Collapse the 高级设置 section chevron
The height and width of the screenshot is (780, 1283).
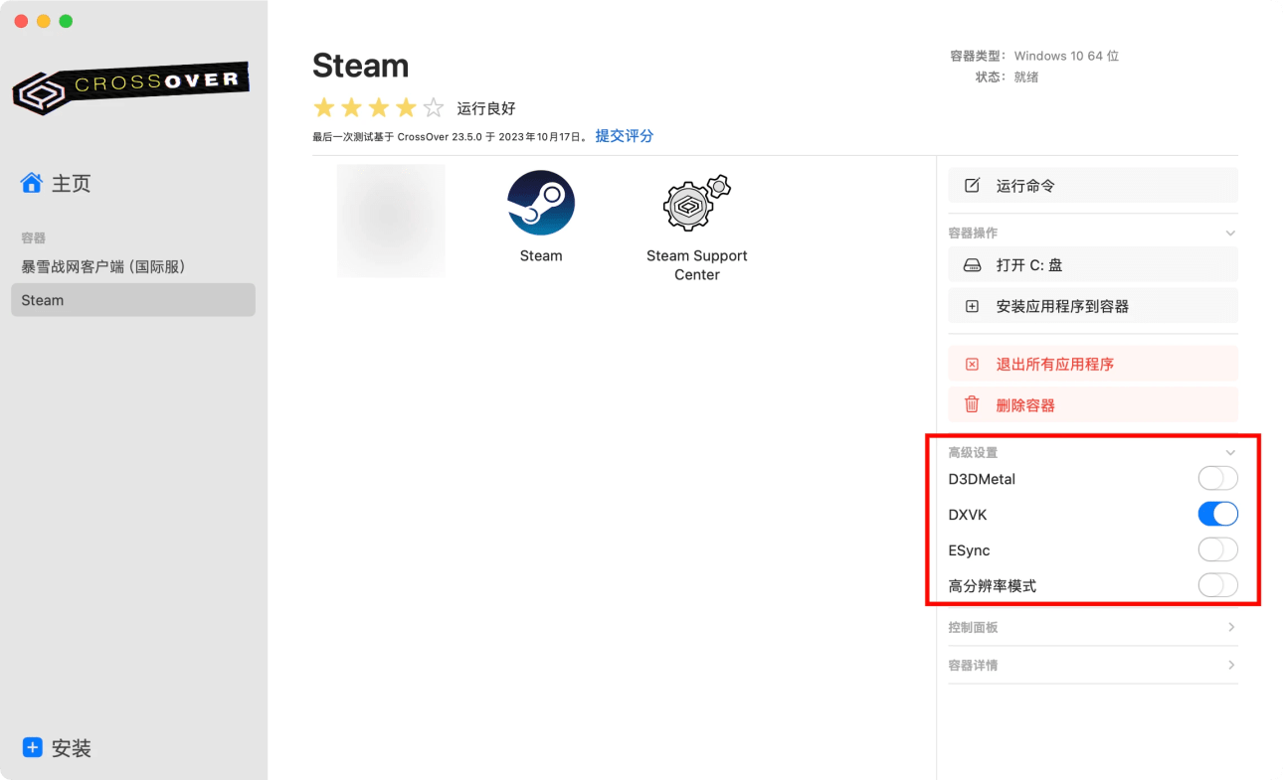[x=1230, y=453]
